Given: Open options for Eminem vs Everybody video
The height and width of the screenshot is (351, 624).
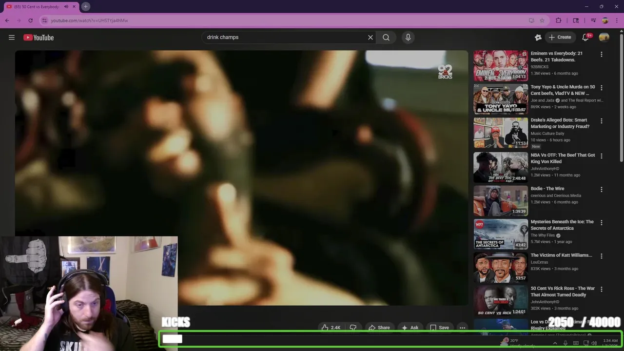Looking at the screenshot, I should pos(602,55).
